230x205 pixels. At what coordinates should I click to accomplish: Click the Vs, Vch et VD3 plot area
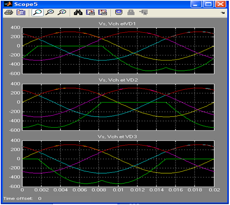pos(118,163)
